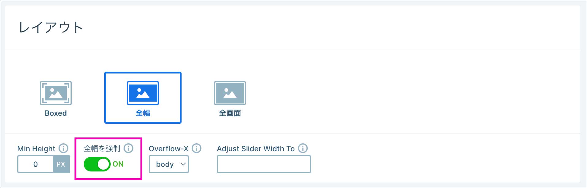This screenshot has width=587, height=188.
Task: Click the blue 全幅 layout image icon
Action: tap(143, 93)
